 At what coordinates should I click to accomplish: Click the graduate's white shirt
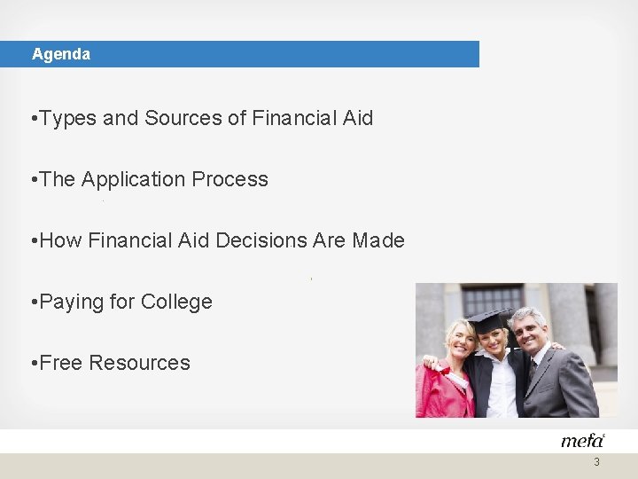click(x=501, y=385)
